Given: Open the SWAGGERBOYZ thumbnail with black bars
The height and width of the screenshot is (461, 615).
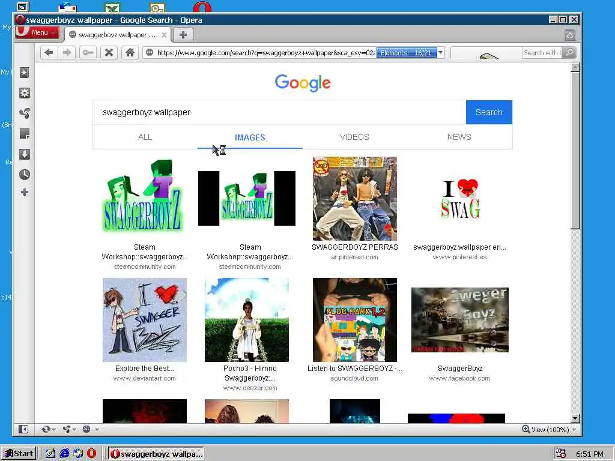Looking at the screenshot, I should point(247,198).
